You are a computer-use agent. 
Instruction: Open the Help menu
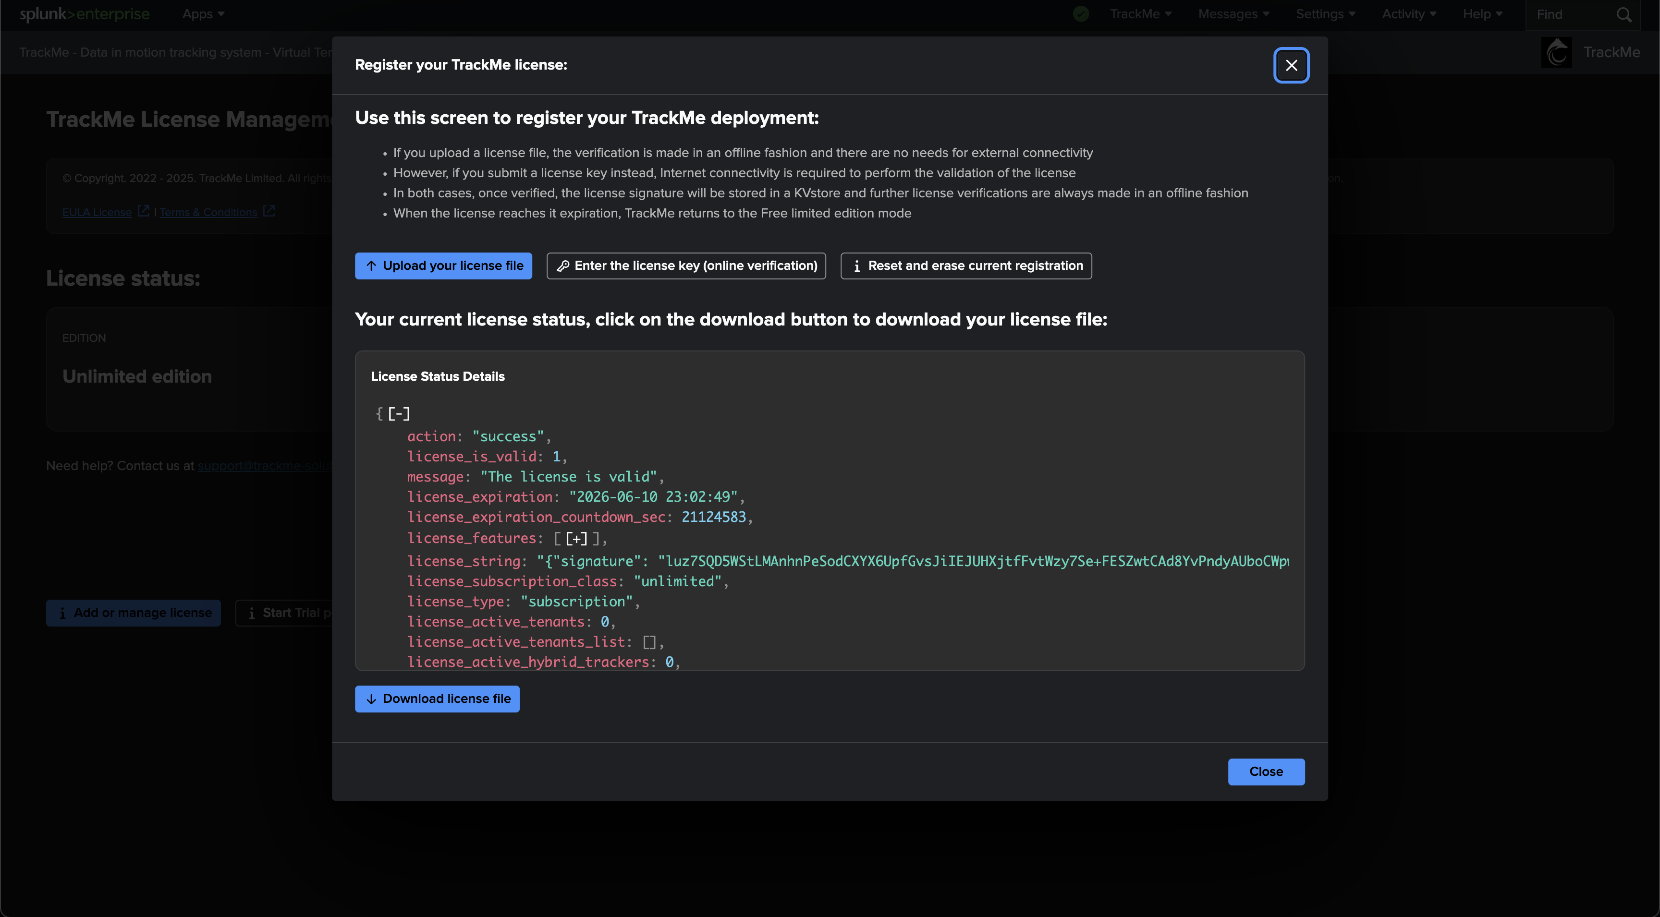point(1482,14)
